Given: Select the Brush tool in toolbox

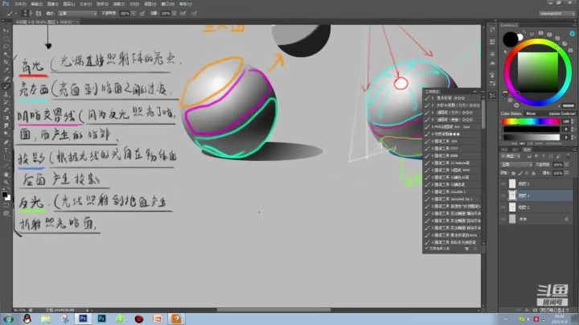Looking at the screenshot, I should [6, 86].
